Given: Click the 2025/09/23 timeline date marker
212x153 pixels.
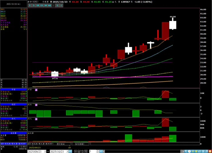Looking at the screenshot, I should (35, 148).
